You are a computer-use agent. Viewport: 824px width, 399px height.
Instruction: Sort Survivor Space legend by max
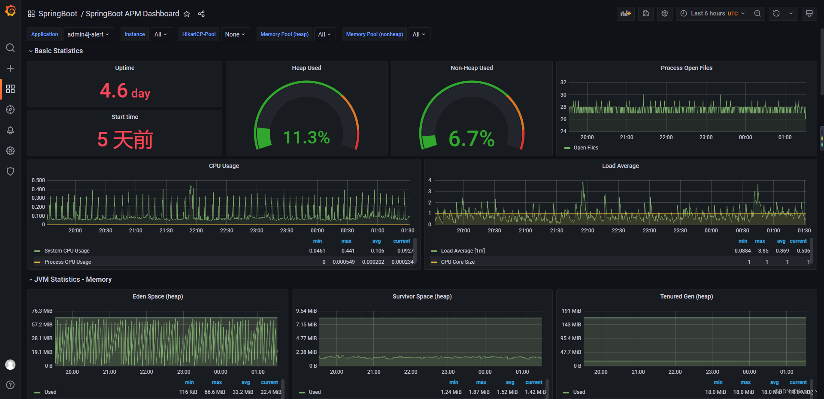tap(481, 383)
